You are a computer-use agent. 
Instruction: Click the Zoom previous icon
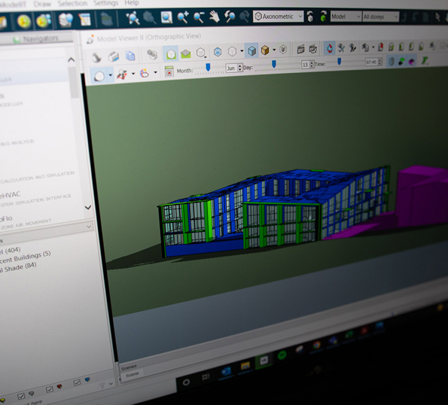(x=230, y=16)
